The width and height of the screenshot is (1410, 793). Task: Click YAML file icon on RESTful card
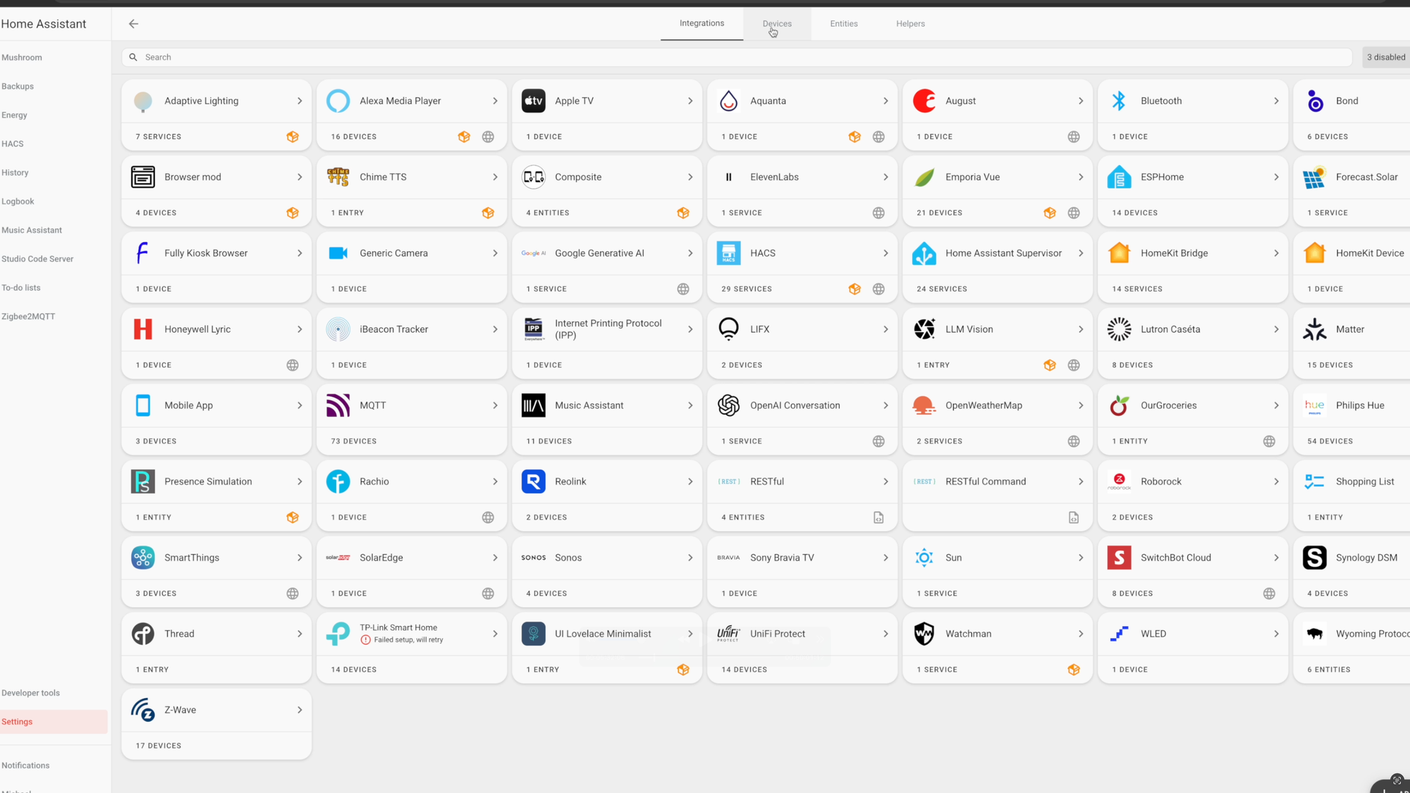878,517
